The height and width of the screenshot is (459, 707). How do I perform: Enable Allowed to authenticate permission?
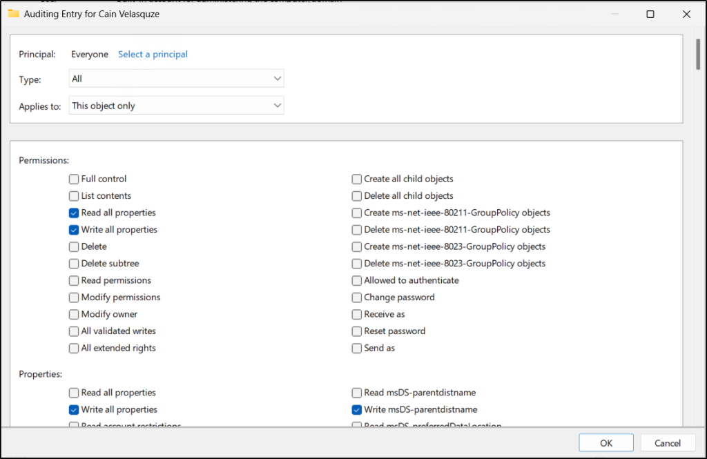357,281
